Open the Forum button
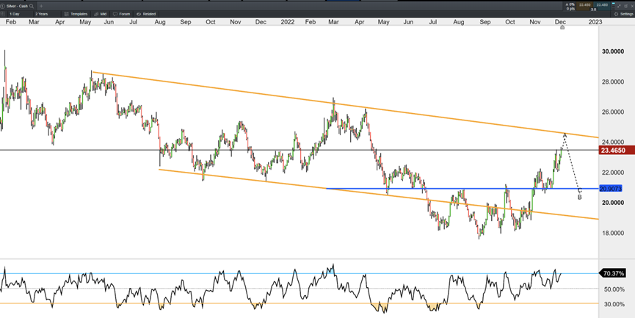Image resolution: width=635 pixels, height=318 pixels. pyautogui.click(x=122, y=14)
